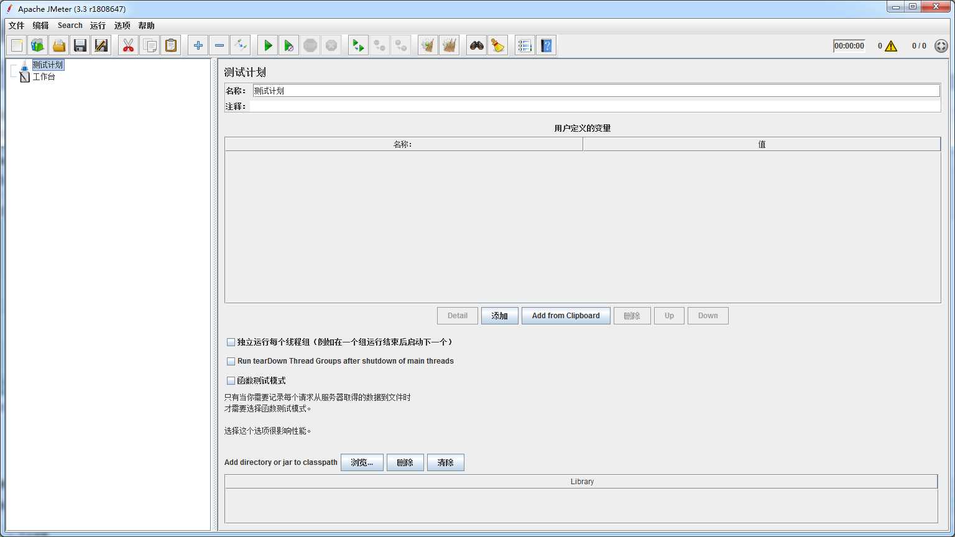Screen dimensions: 955x537
Task: Click Add from Clipboard button
Action: coord(566,316)
